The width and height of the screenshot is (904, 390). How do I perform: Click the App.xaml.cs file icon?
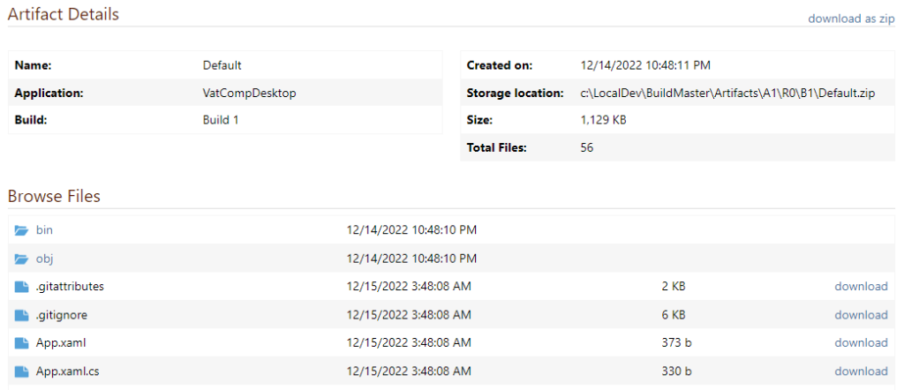click(x=22, y=371)
